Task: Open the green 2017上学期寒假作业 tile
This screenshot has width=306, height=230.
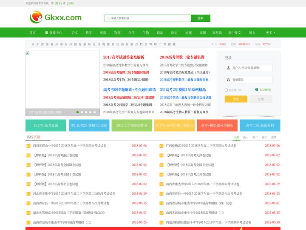Action: (132, 125)
